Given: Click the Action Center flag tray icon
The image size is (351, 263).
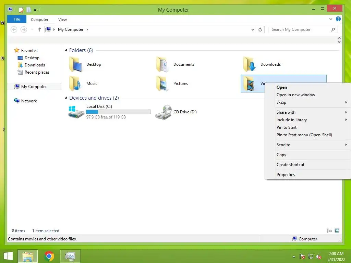Looking at the screenshot, I should 302,256.
